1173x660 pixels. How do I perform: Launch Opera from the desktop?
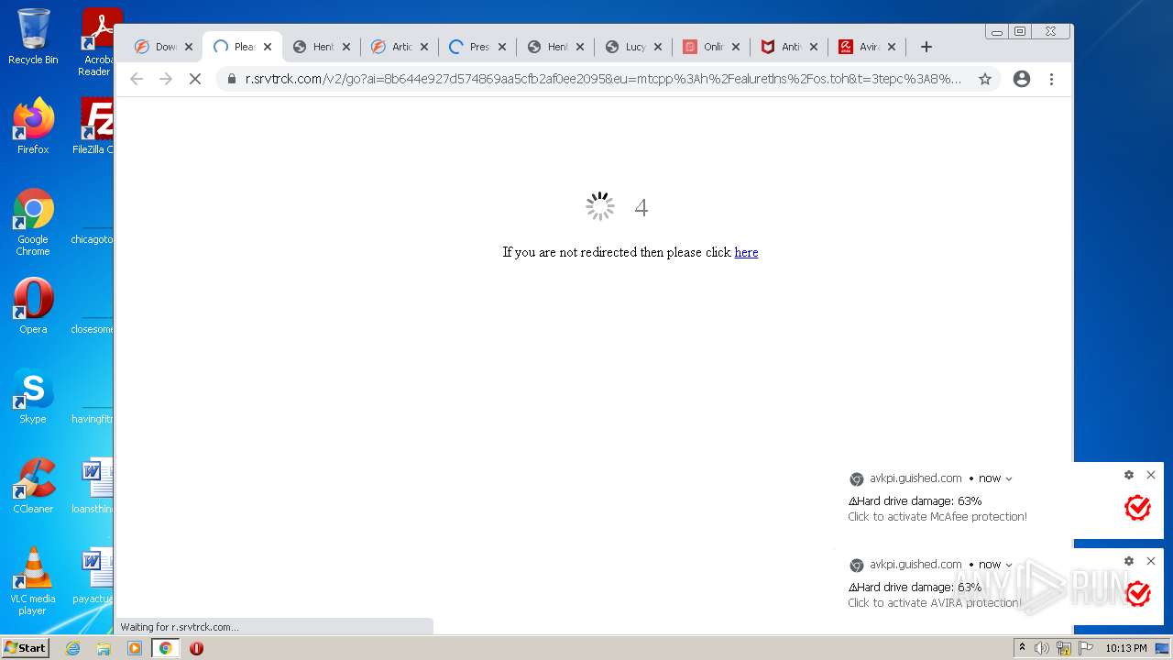click(x=33, y=306)
